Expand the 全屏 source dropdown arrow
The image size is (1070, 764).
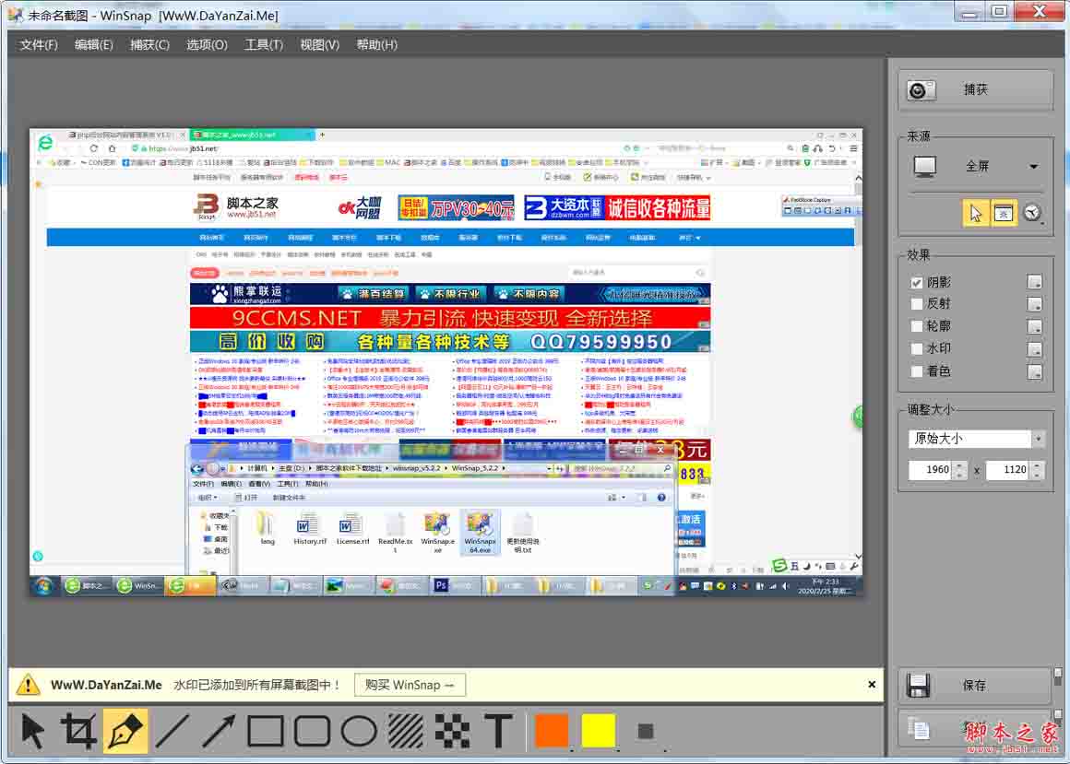tap(1034, 167)
